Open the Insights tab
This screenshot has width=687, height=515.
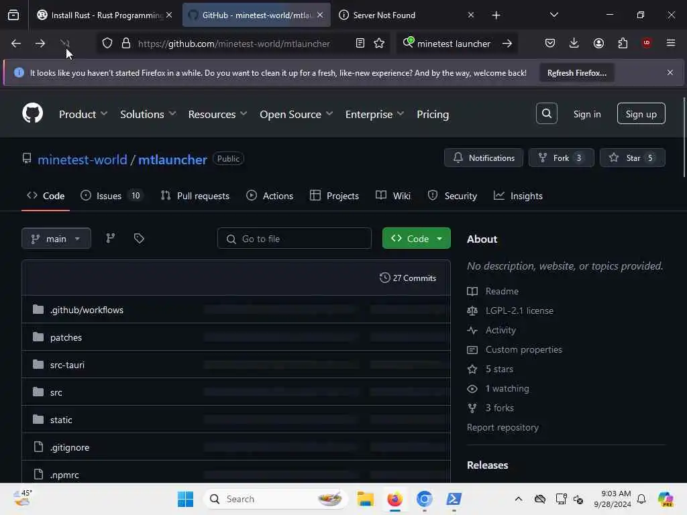tap(518, 196)
